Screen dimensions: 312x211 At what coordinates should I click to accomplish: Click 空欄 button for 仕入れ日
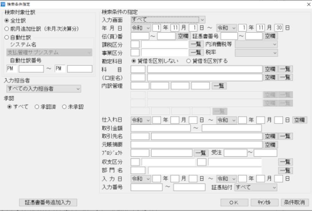300,120
